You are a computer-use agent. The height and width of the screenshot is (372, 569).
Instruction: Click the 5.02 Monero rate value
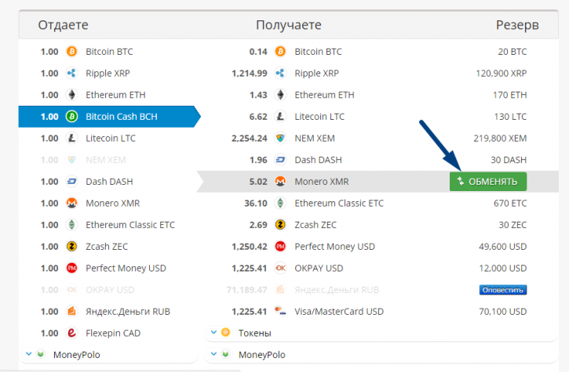[258, 182]
